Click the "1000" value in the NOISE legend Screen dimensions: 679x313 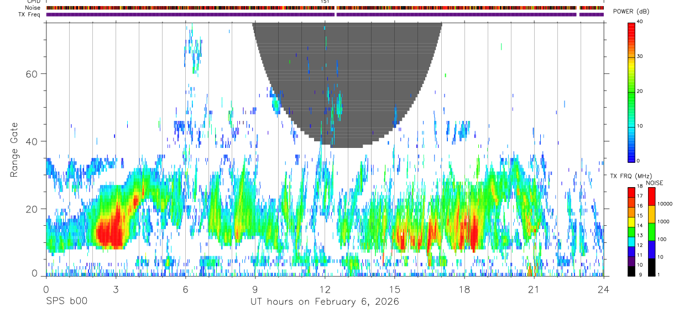(664, 221)
